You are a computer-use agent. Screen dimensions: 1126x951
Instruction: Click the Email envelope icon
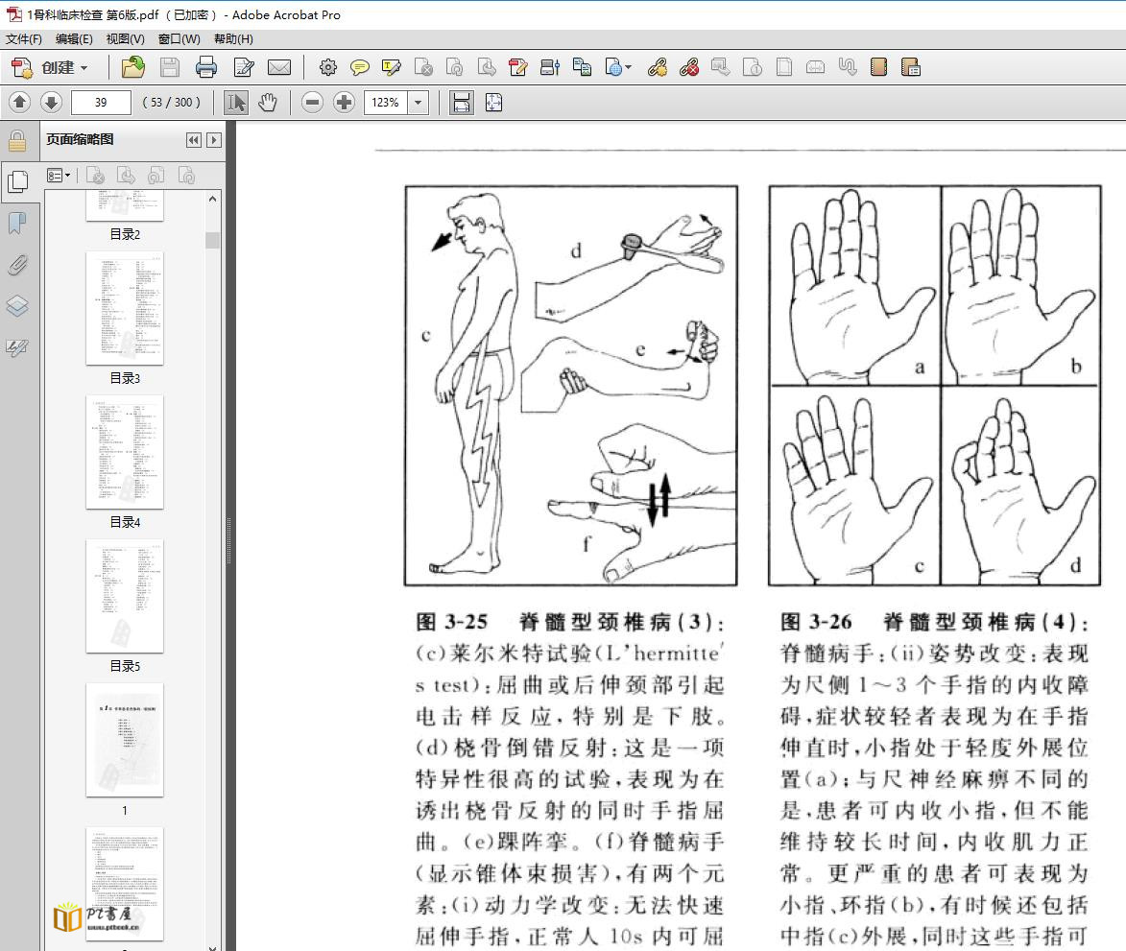(279, 67)
